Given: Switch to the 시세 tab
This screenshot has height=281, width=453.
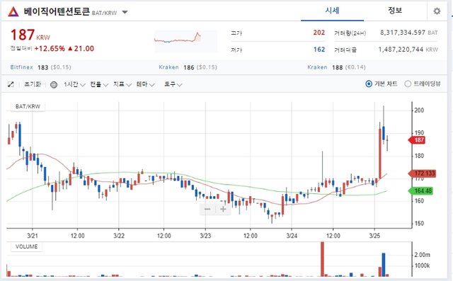Looking at the screenshot, I should click(332, 11).
